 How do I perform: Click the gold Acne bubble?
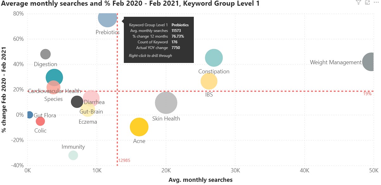(139, 127)
